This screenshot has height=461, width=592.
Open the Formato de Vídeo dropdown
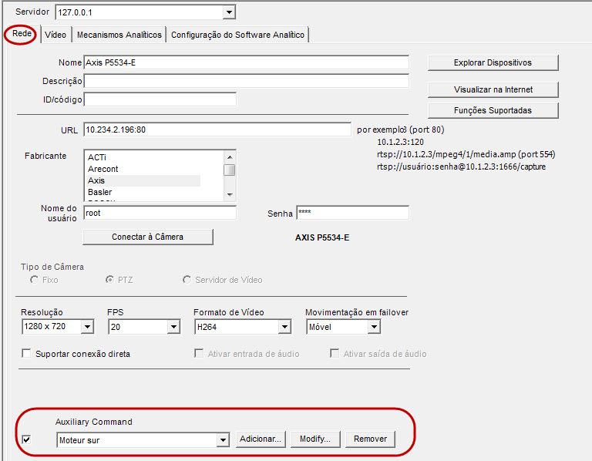point(284,327)
